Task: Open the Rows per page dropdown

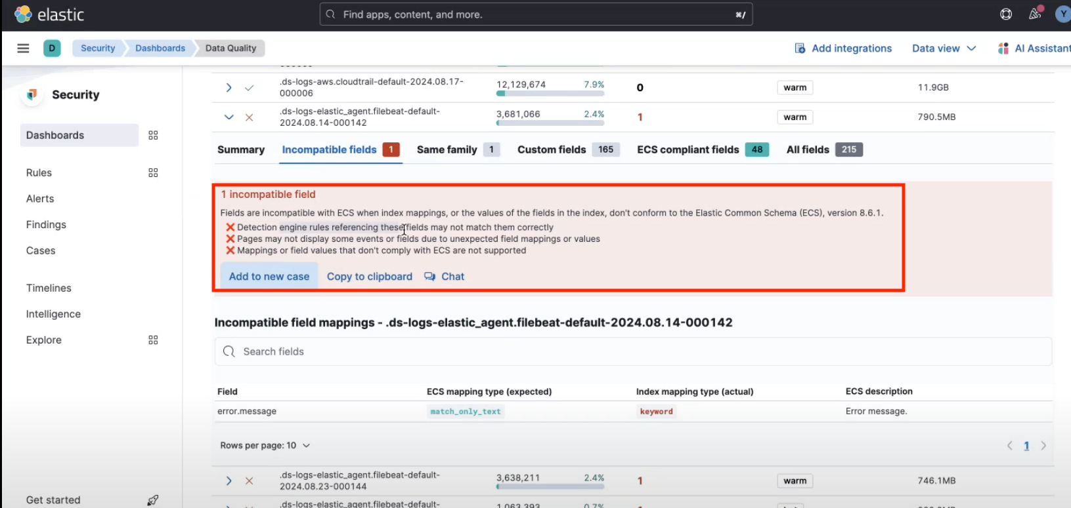Action: [265, 446]
